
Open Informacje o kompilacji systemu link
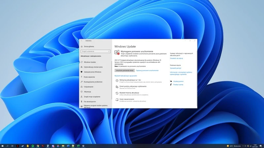[181, 73]
